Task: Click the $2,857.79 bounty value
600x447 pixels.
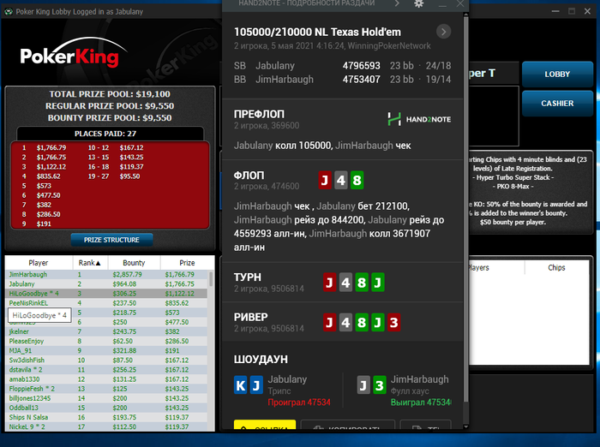Action: 127,275
